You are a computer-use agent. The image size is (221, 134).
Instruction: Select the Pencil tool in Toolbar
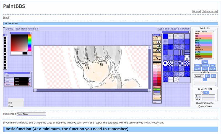[x=157, y=38]
